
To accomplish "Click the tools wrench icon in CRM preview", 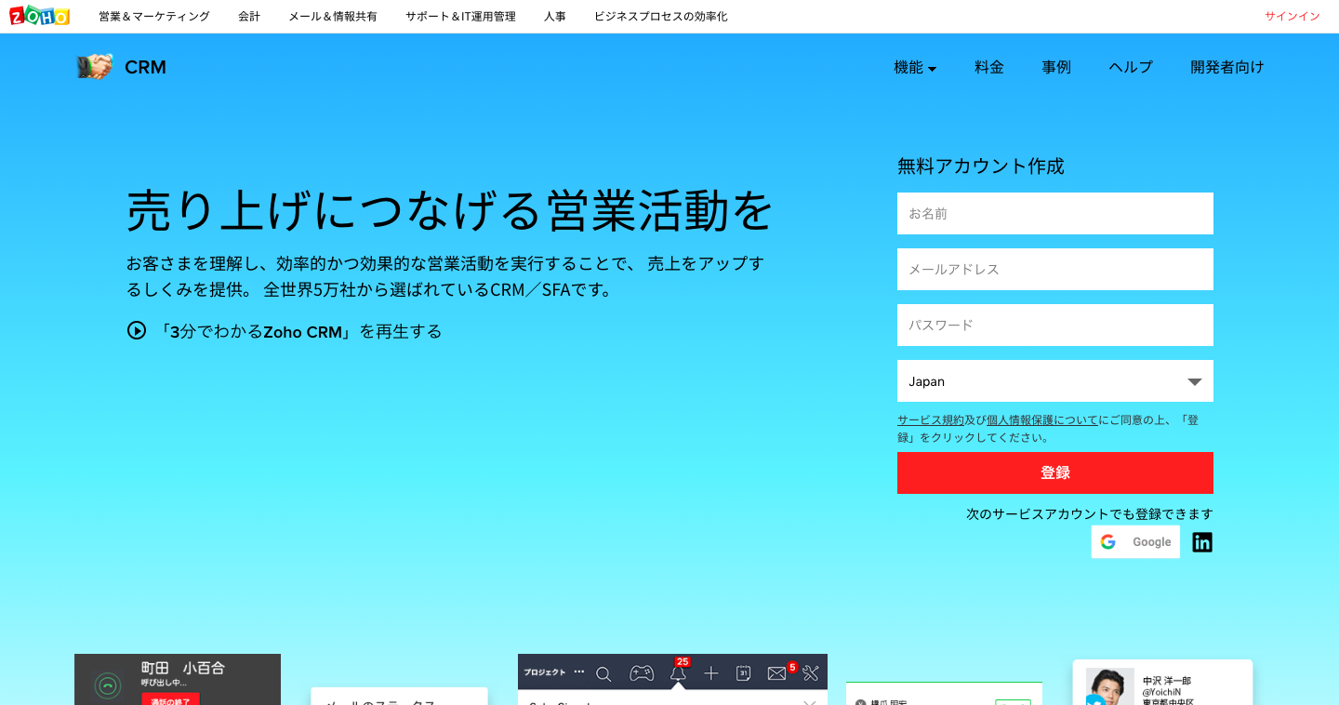I will click(810, 673).
